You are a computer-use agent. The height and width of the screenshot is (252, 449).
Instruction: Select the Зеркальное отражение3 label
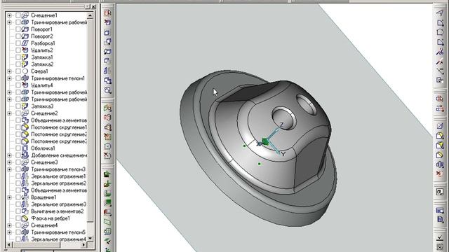coord(59,204)
